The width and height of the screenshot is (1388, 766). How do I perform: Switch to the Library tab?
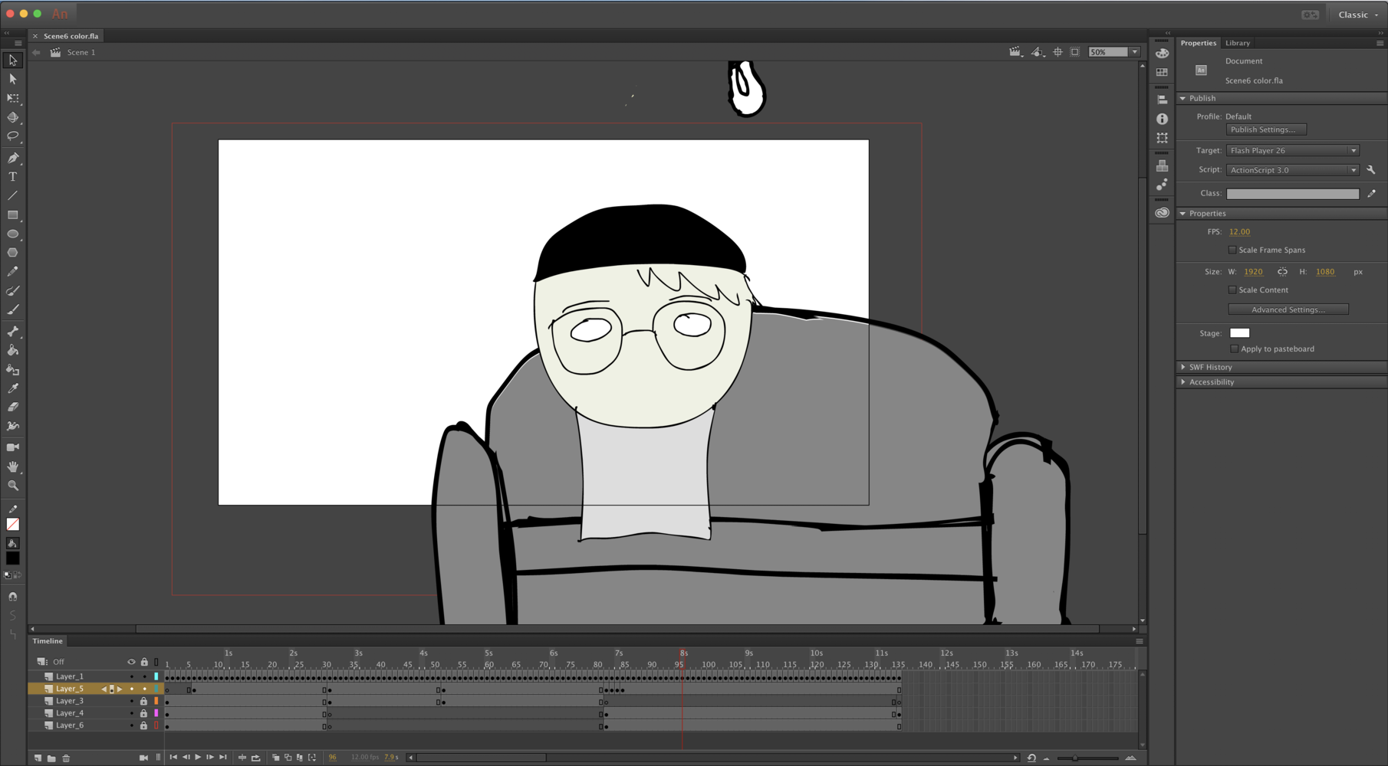(x=1237, y=43)
